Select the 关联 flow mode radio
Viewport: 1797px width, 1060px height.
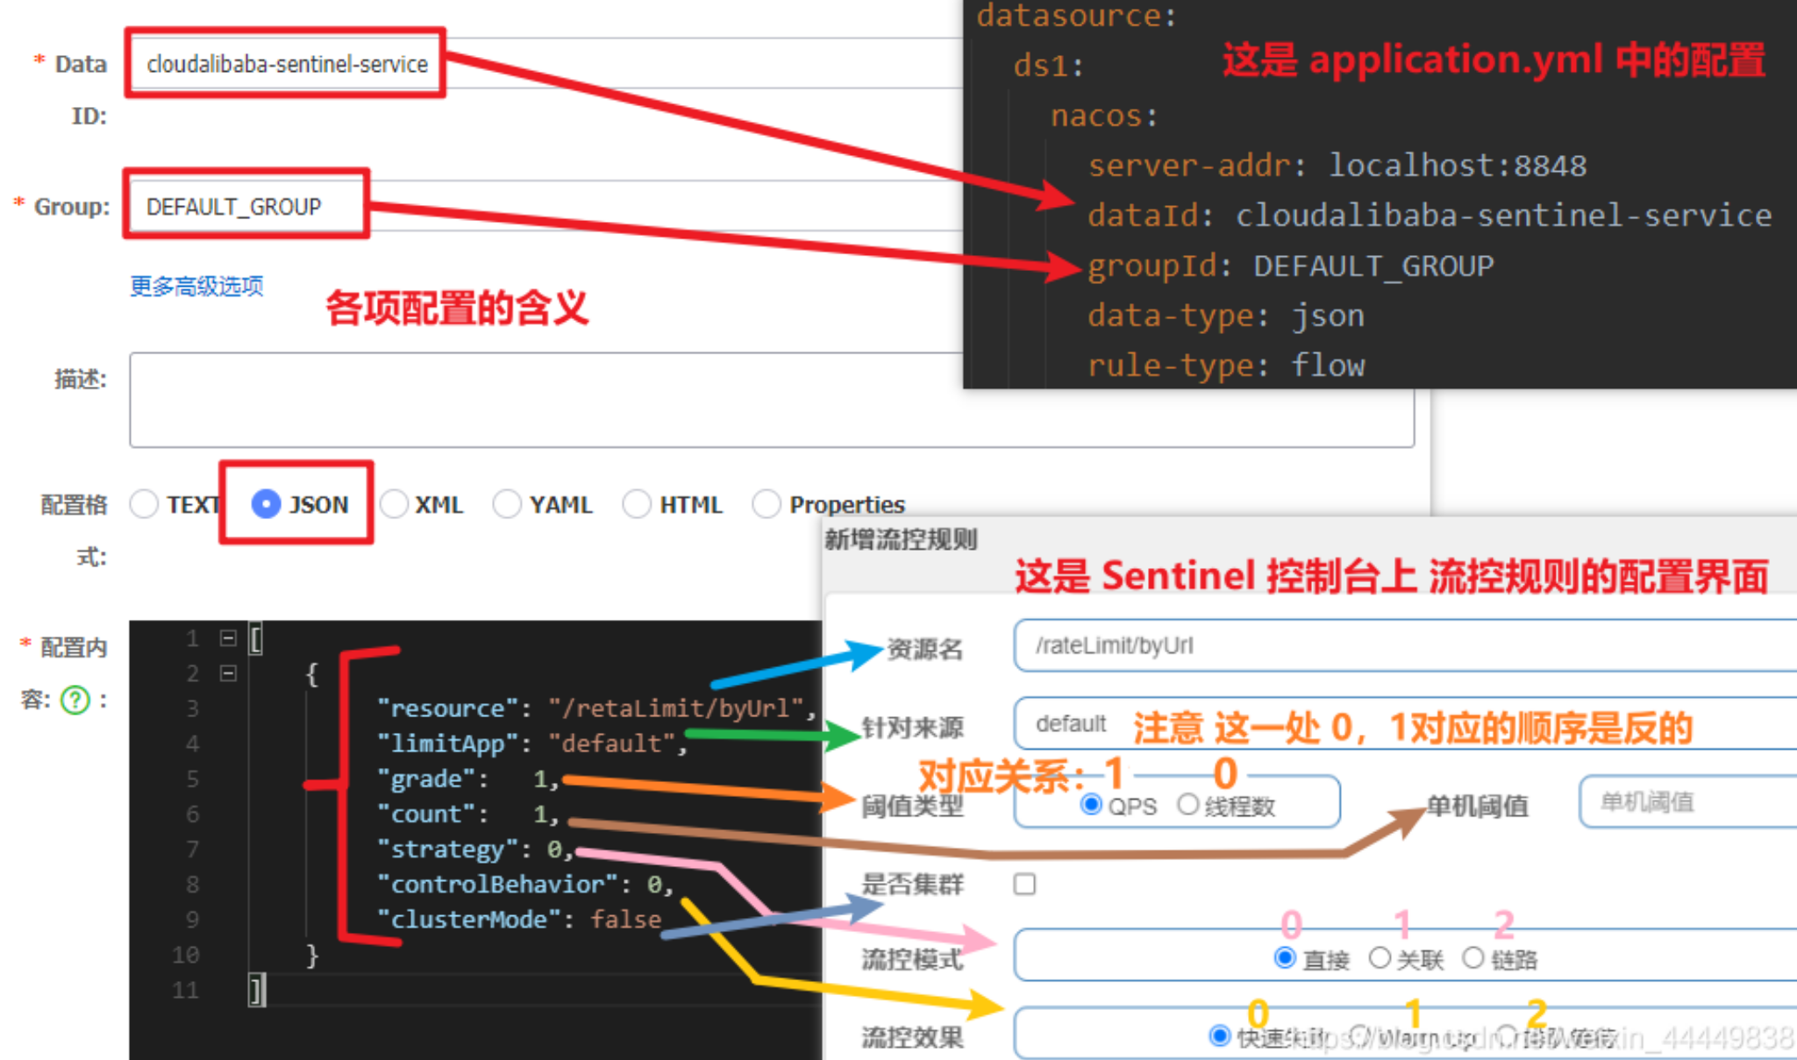(1380, 958)
